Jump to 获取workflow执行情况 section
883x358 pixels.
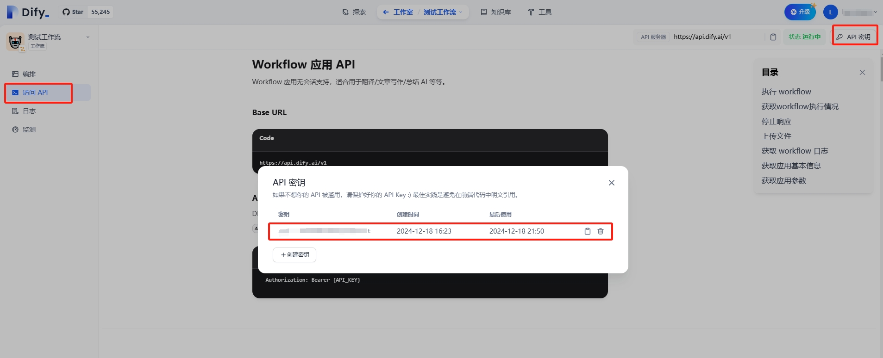pos(800,106)
